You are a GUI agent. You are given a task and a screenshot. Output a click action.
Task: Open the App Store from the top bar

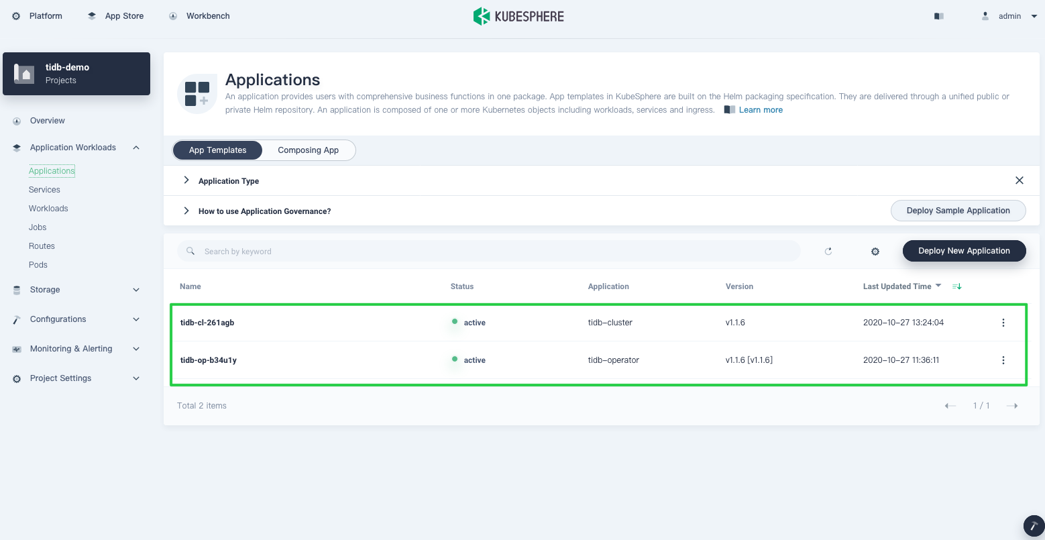point(92,15)
